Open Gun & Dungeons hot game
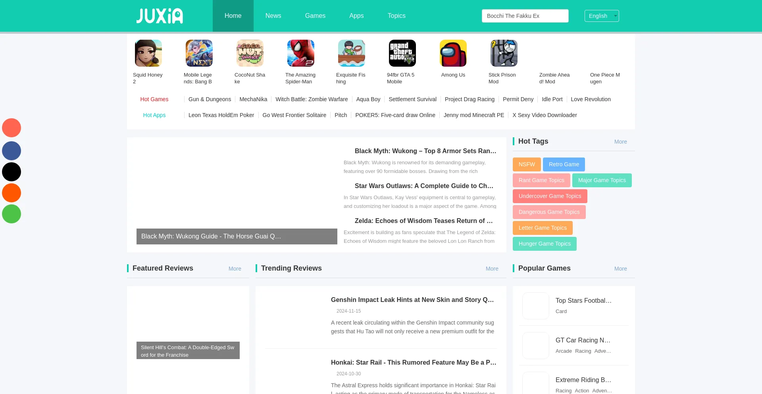The height and width of the screenshot is (394, 762). tap(210, 99)
